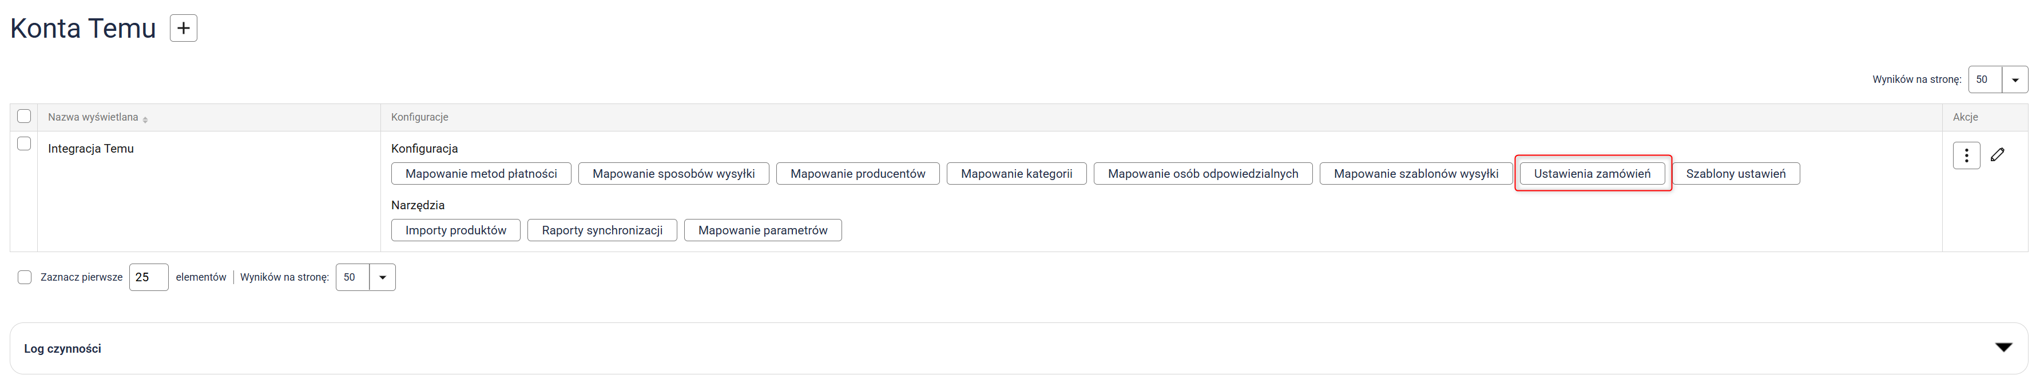Expand the Log czynności panel
This screenshot has width=2040, height=387.
click(2003, 348)
